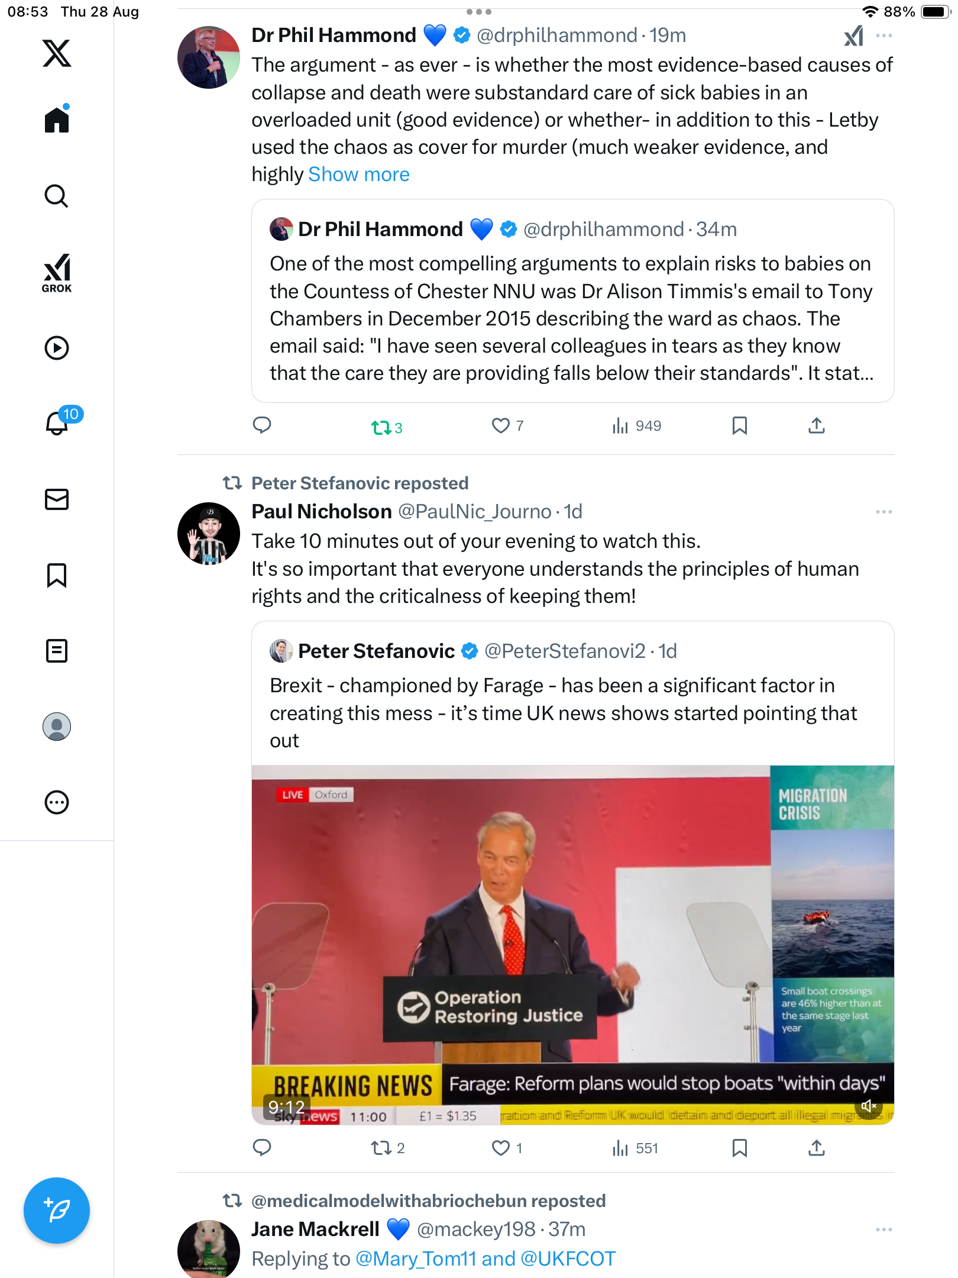Unmute the Farage video

[869, 1106]
